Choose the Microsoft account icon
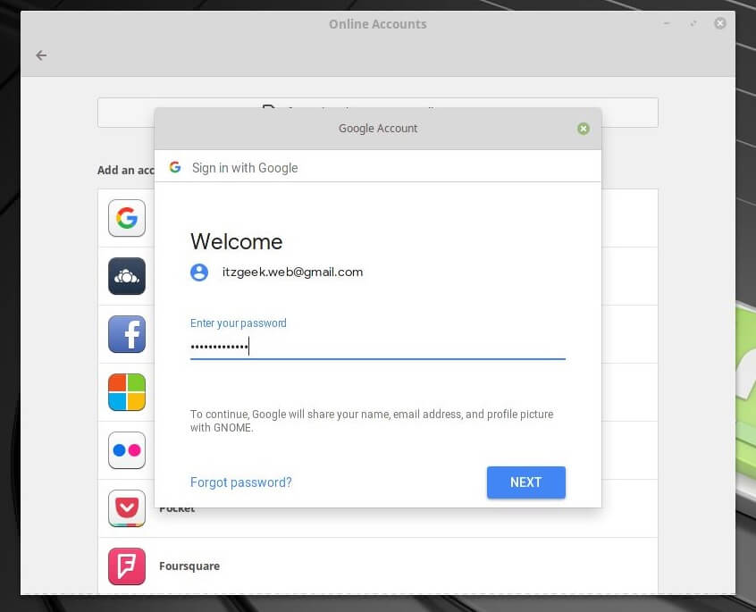756x612 pixels. pyautogui.click(x=127, y=392)
